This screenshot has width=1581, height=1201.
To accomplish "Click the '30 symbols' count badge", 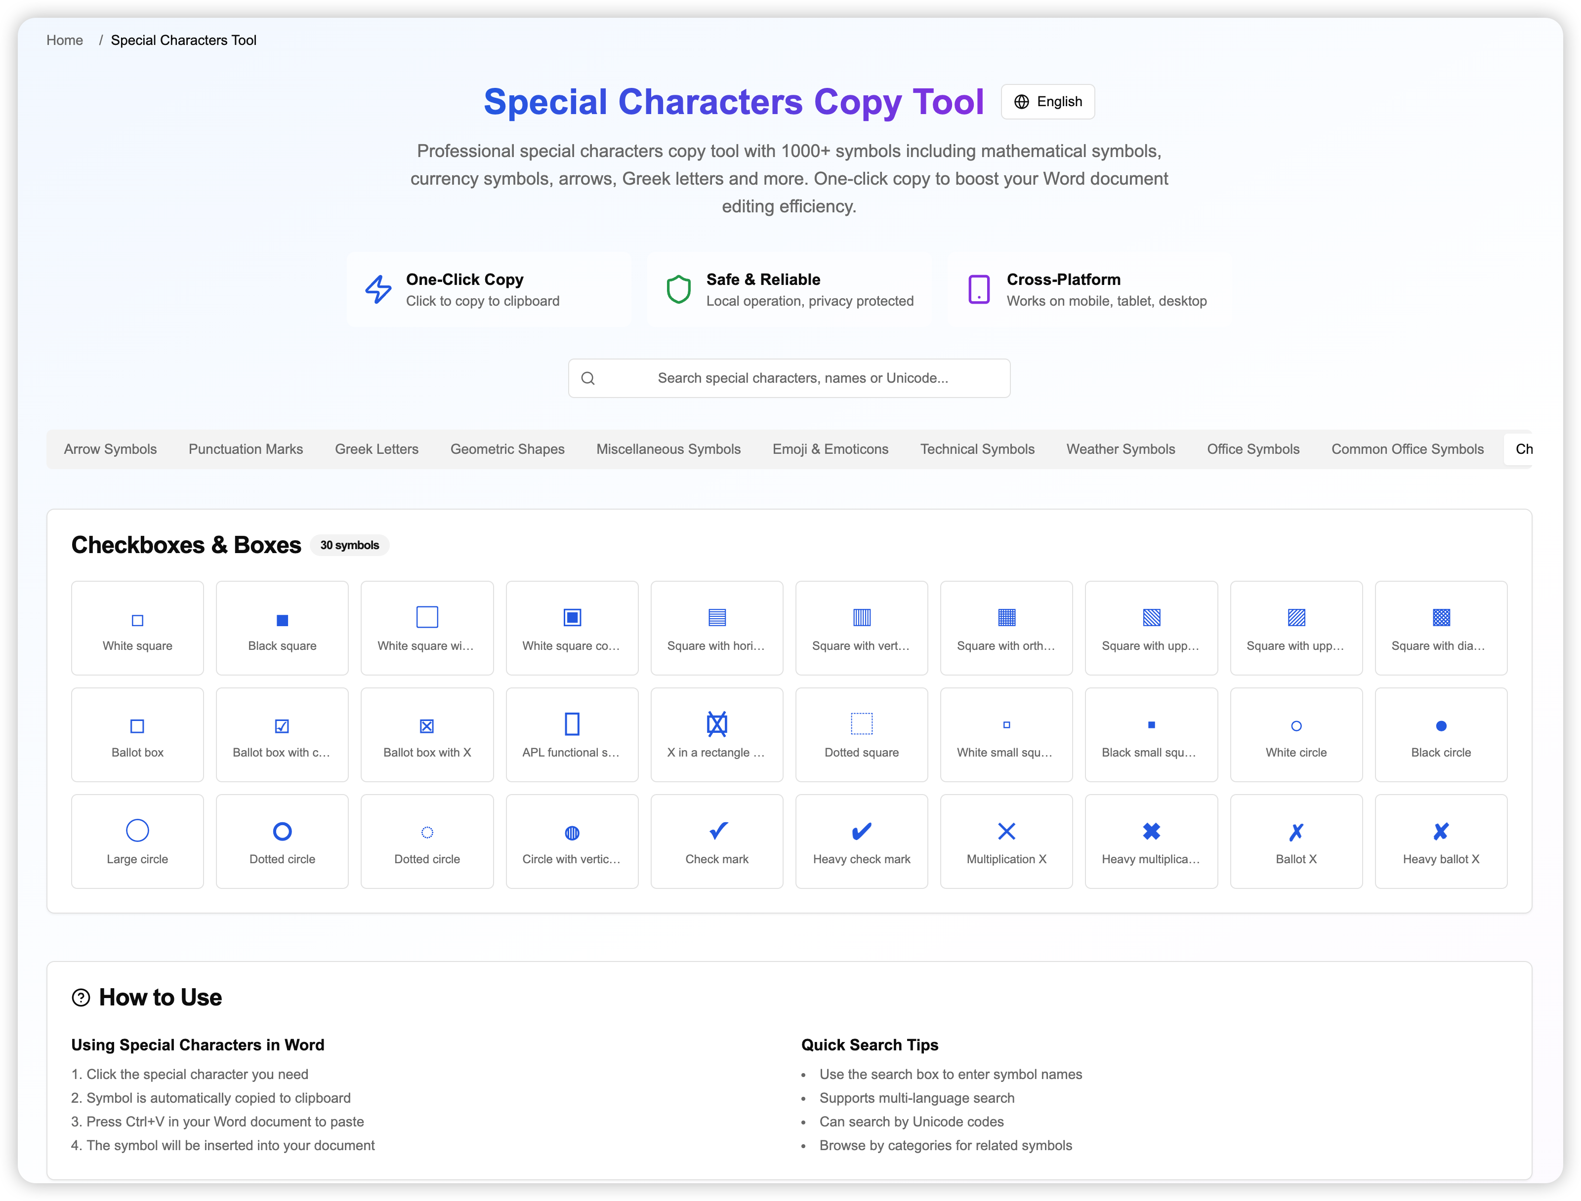I will tap(350, 545).
